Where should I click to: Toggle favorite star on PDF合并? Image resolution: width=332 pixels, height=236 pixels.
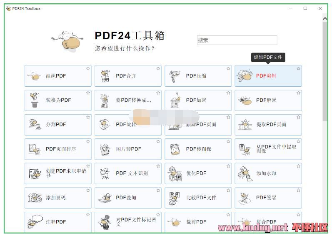click(x=158, y=68)
